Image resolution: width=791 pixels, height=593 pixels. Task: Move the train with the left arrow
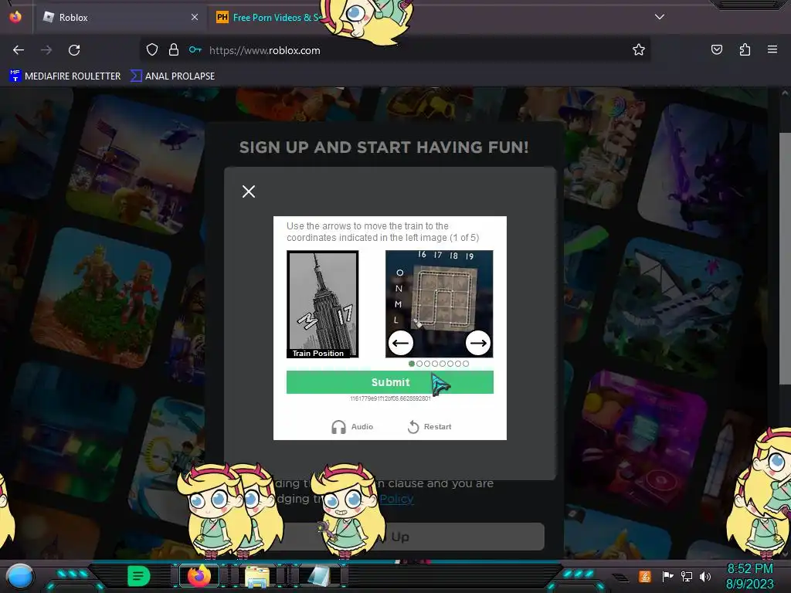click(401, 343)
